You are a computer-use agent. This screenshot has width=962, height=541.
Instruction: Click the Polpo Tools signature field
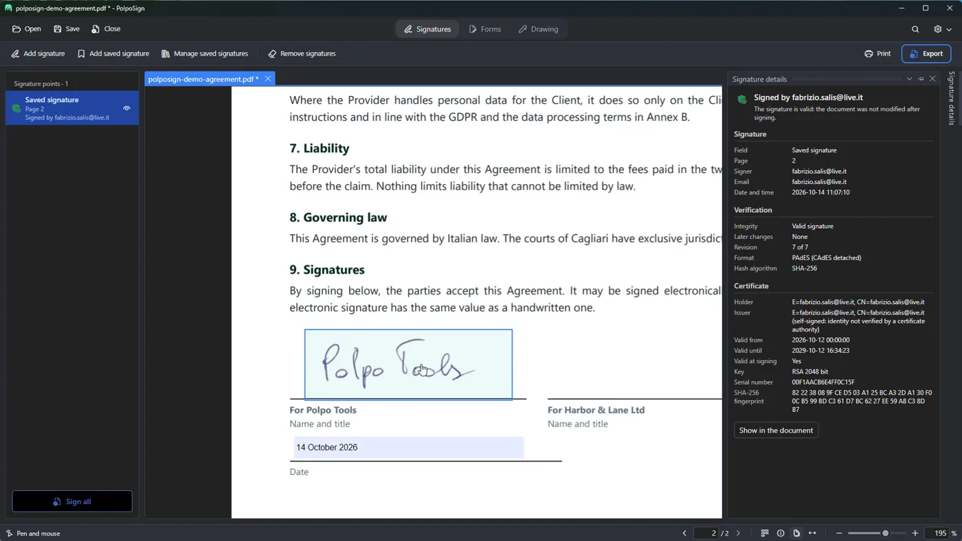(408, 365)
